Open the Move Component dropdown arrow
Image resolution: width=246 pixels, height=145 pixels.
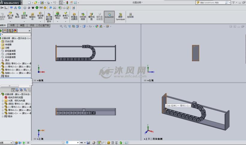click(x=40, y=22)
